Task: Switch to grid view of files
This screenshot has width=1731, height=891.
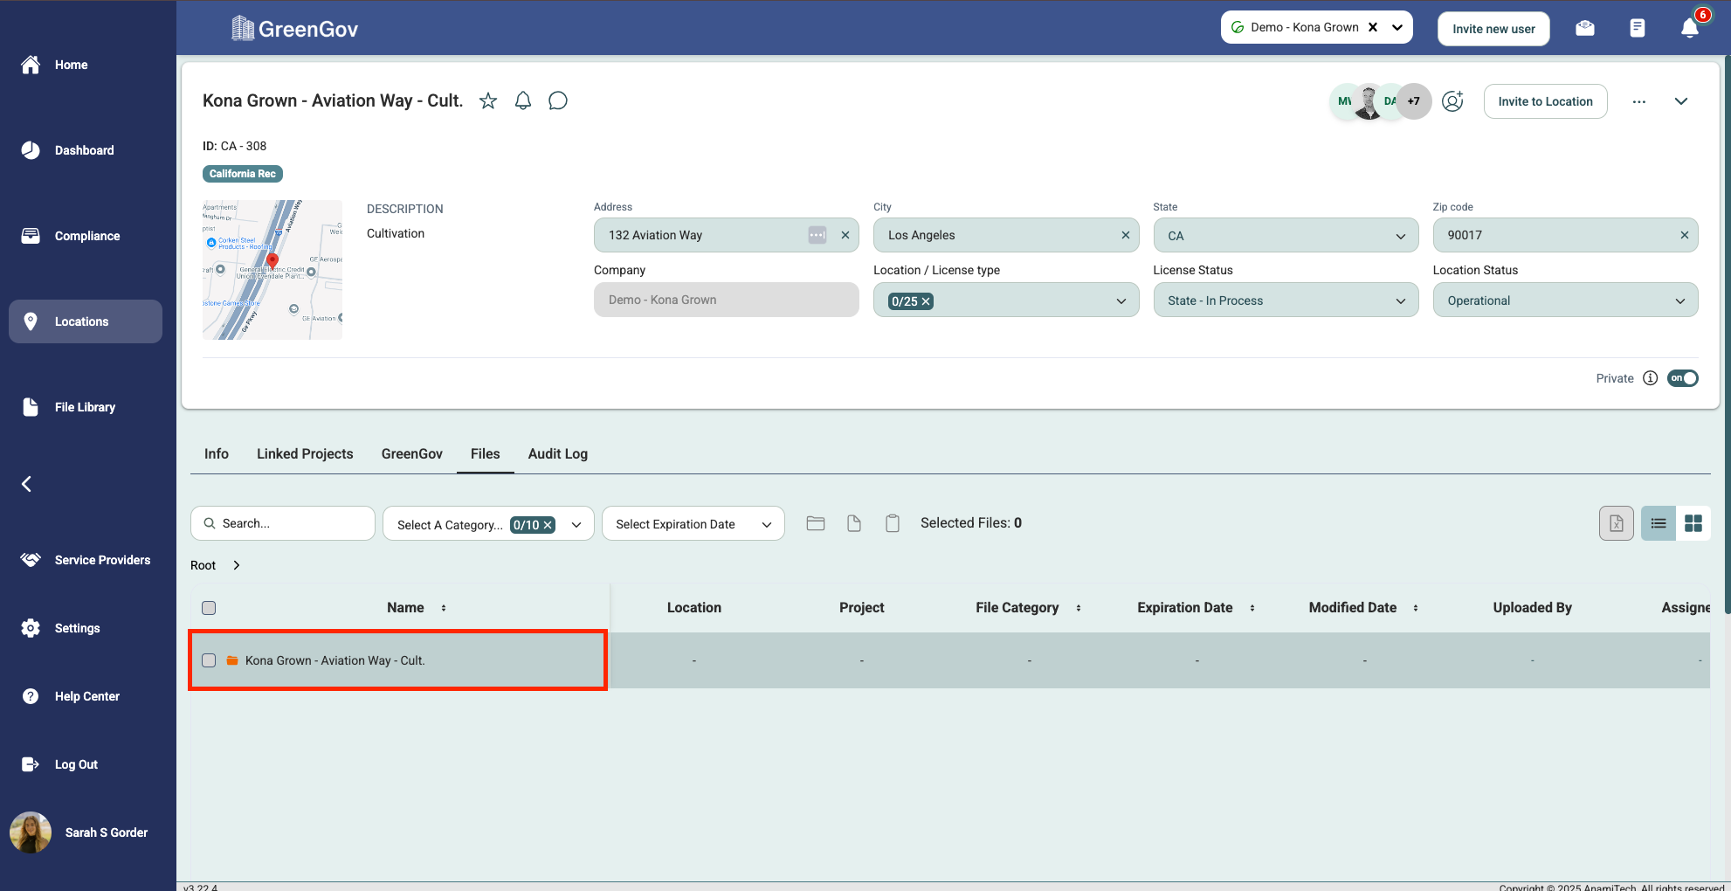Action: (x=1693, y=523)
